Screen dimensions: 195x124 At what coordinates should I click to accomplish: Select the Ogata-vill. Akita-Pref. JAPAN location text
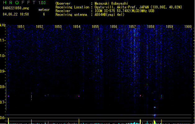138,7
